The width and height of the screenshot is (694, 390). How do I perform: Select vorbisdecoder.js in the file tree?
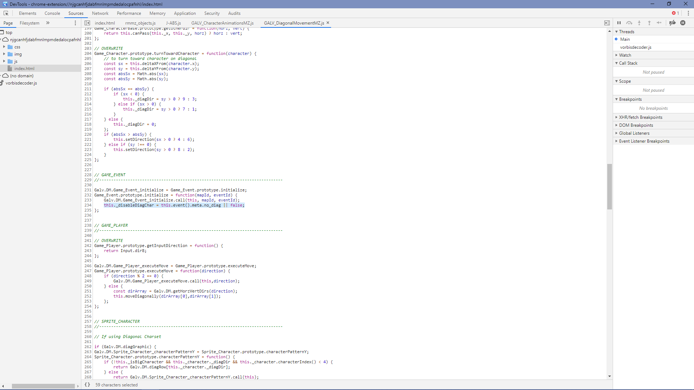(21, 83)
